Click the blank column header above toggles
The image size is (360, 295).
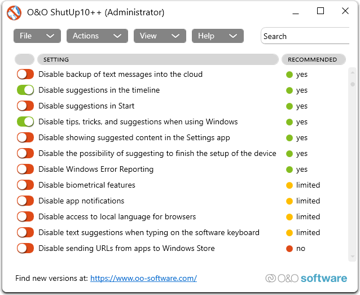coord(25,59)
